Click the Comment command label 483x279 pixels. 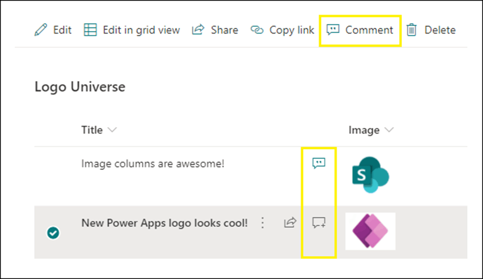point(369,30)
